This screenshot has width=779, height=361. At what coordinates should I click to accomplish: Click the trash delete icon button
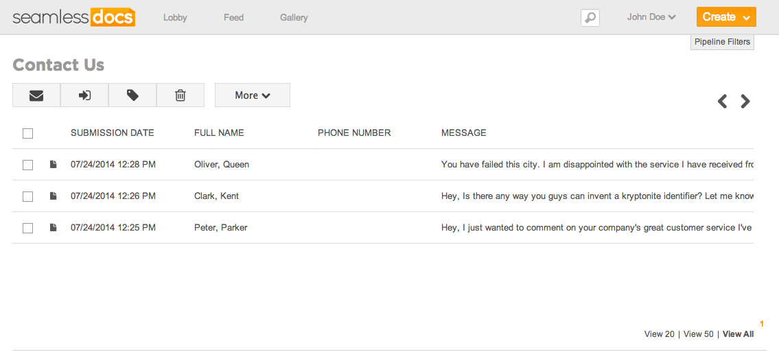181,95
